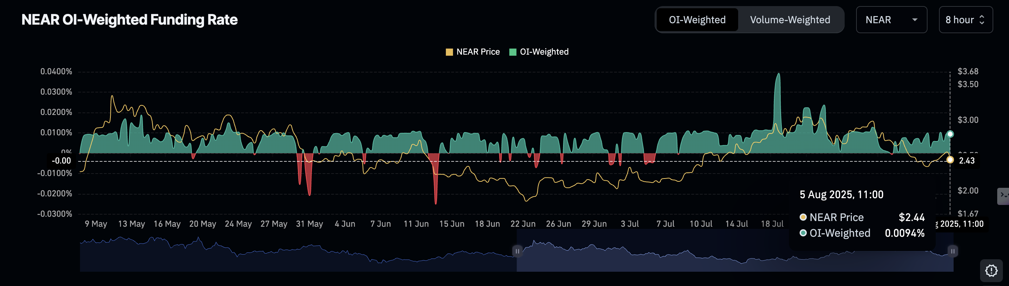Screen dimensions: 1009x286
Task: Click the 4 Jun date label
Action: tap(345, 224)
